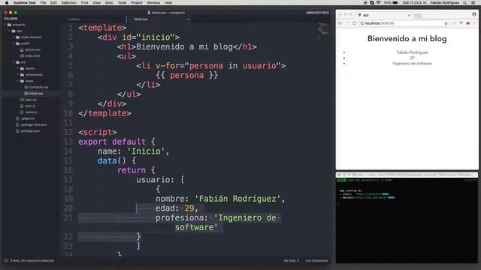Image resolution: width=481 pixels, height=270 pixels.
Task: Open the Find menu
Action: coord(85,3)
